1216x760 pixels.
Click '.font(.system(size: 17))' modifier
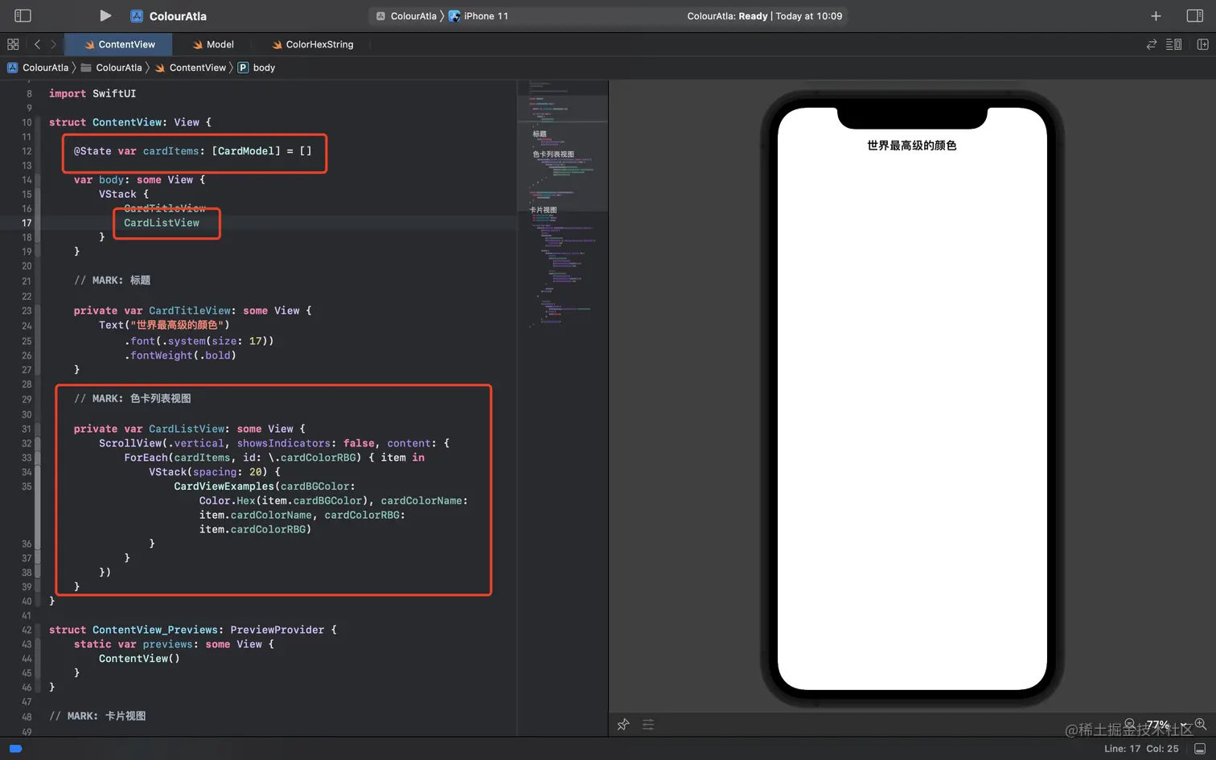coord(199,341)
